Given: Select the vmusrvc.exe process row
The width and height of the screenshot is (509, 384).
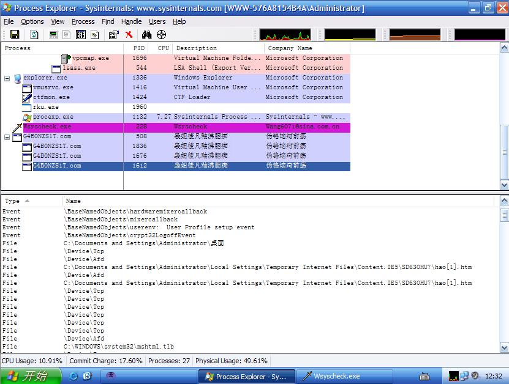Looking at the screenshot, I should pos(176,87).
